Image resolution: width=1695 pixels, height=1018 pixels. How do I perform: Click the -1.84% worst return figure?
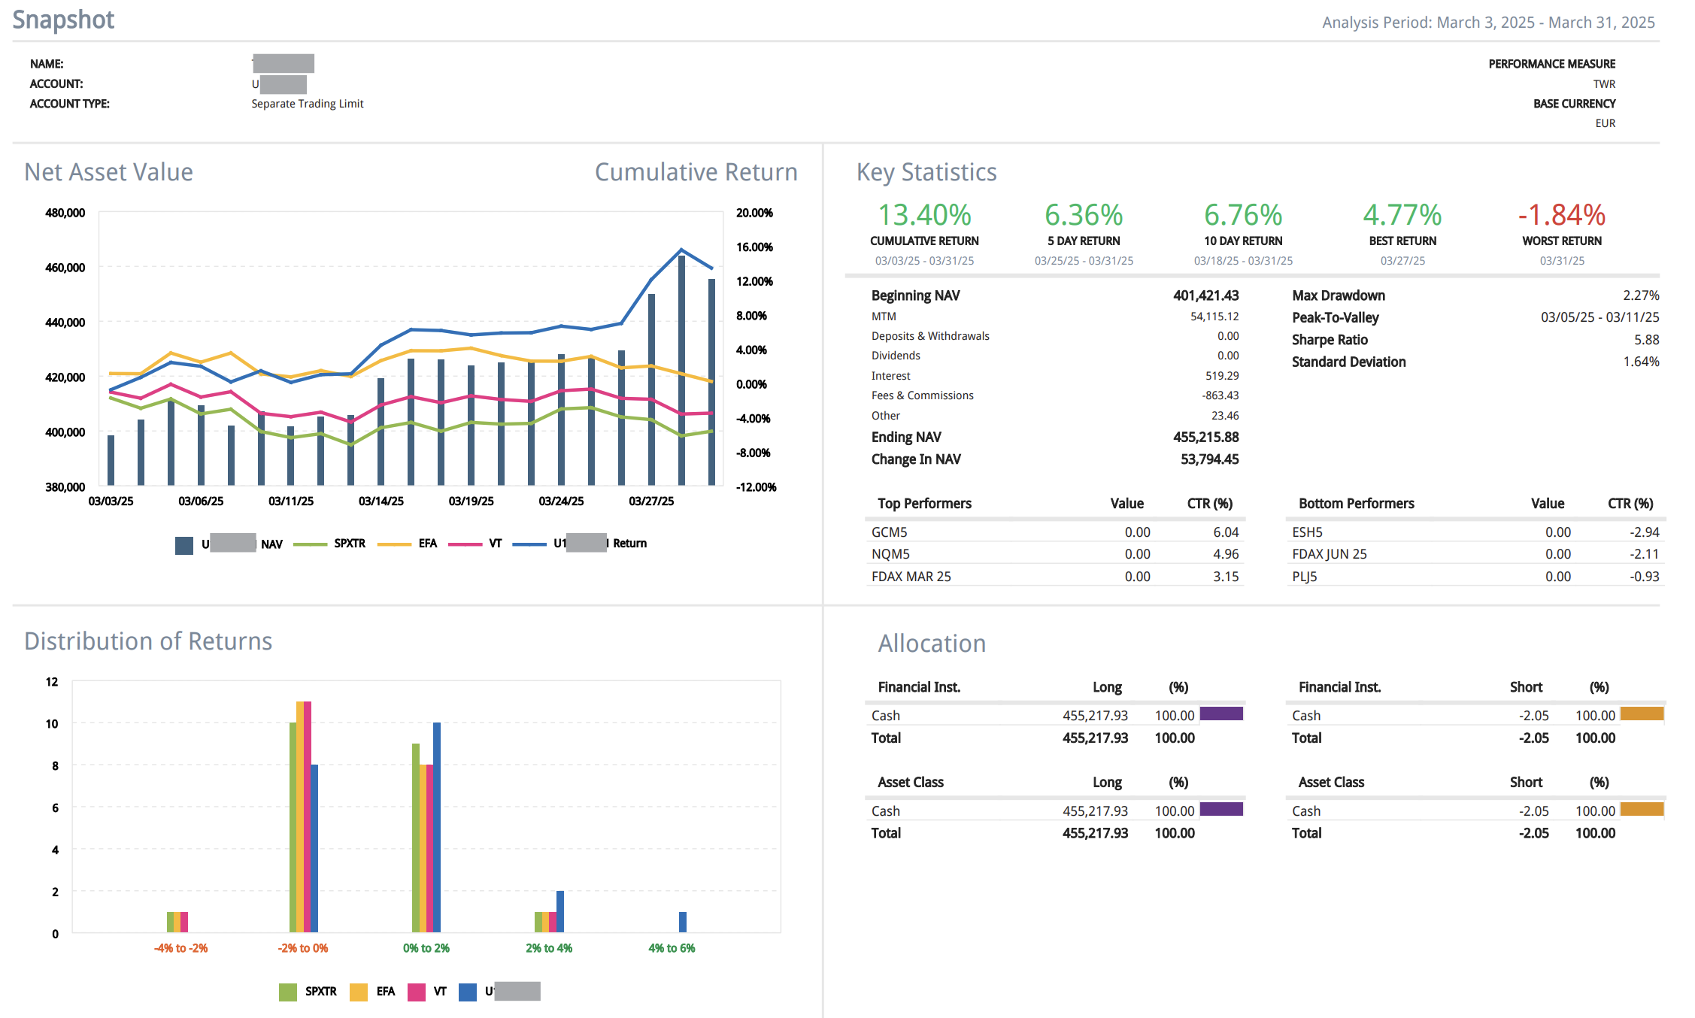coord(1561,216)
